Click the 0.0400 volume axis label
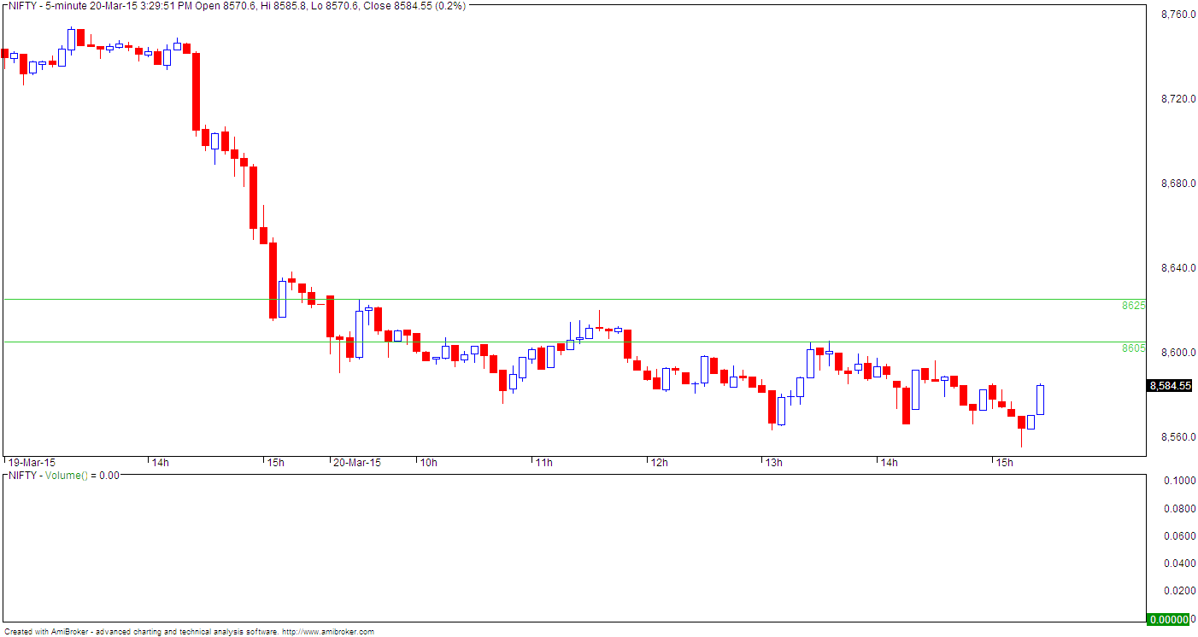1198x637 pixels. click(1181, 564)
